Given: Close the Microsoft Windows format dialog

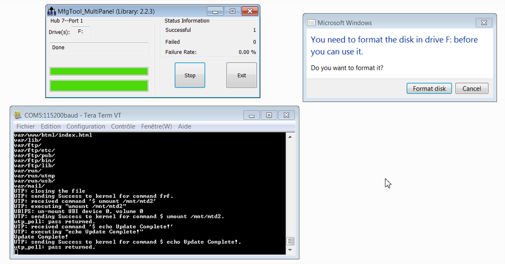Looking at the screenshot, I should 484,23.
